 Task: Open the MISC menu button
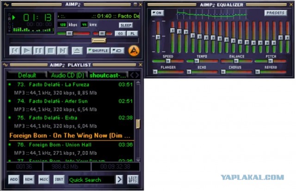point(44,179)
